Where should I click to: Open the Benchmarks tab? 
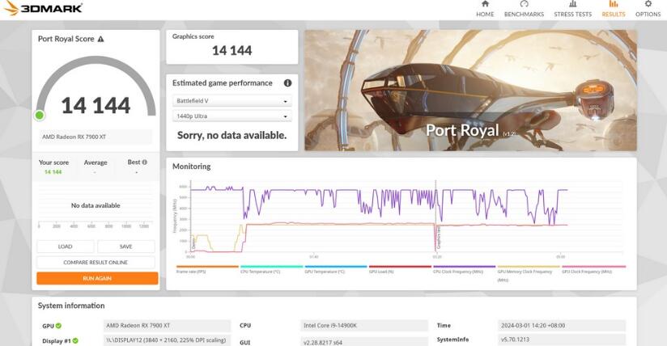pos(524,9)
